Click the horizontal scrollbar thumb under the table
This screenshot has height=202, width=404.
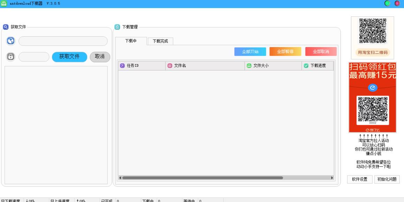tap(202, 178)
